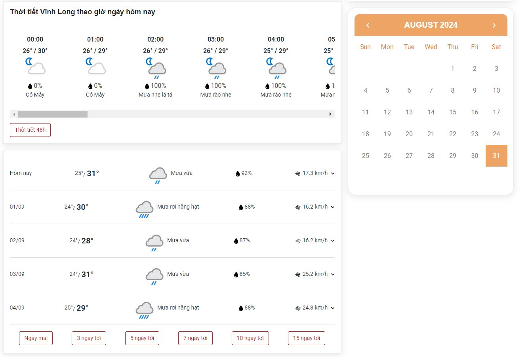The width and height of the screenshot is (530, 357).
Task: Select August 4 in the calendar
Action: pyautogui.click(x=366, y=90)
